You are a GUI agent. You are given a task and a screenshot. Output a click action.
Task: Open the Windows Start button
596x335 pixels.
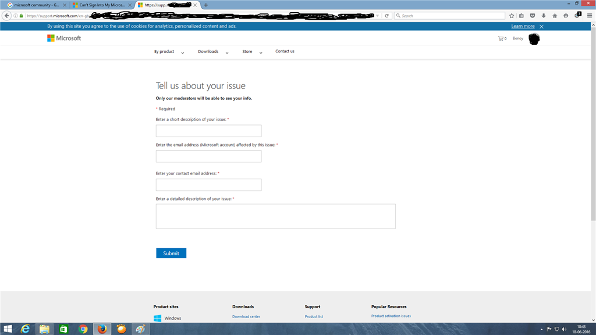[8, 329]
